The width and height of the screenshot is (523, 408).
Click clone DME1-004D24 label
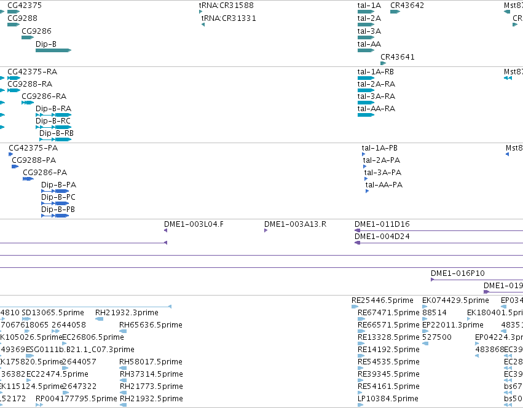pyautogui.click(x=382, y=237)
